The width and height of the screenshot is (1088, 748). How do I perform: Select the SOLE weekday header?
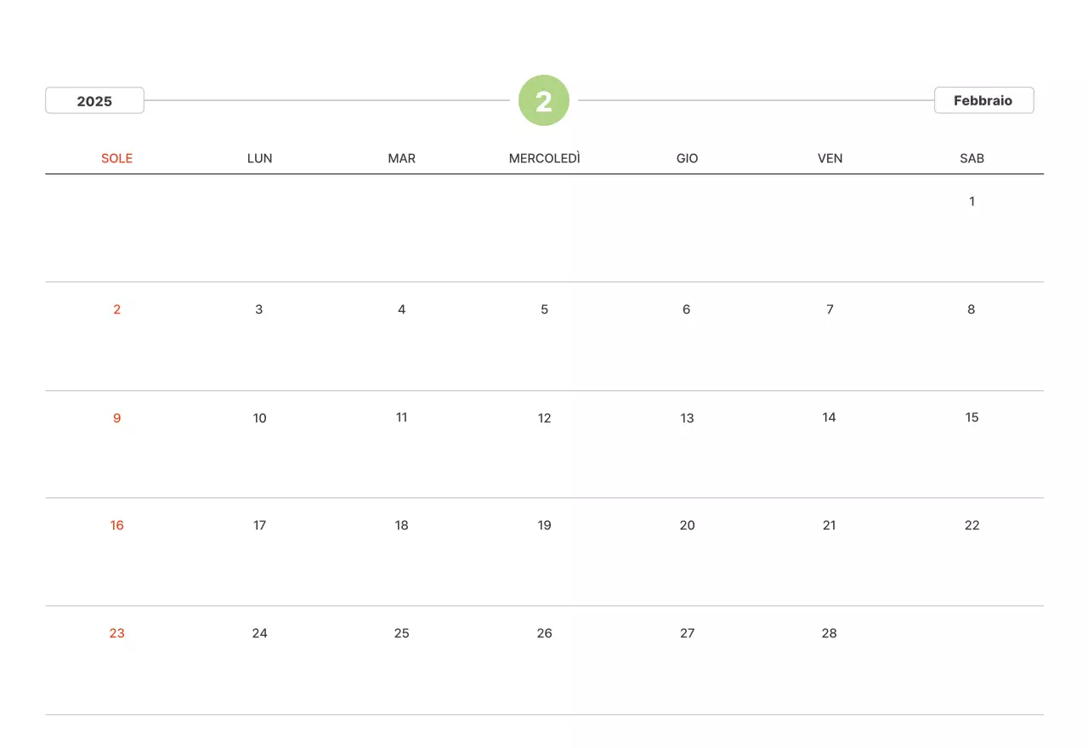pos(117,158)
